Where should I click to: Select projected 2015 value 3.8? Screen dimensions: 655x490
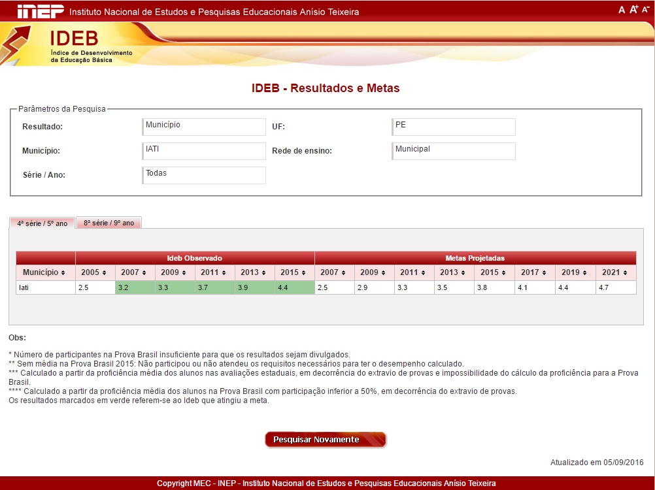point(495,287)
